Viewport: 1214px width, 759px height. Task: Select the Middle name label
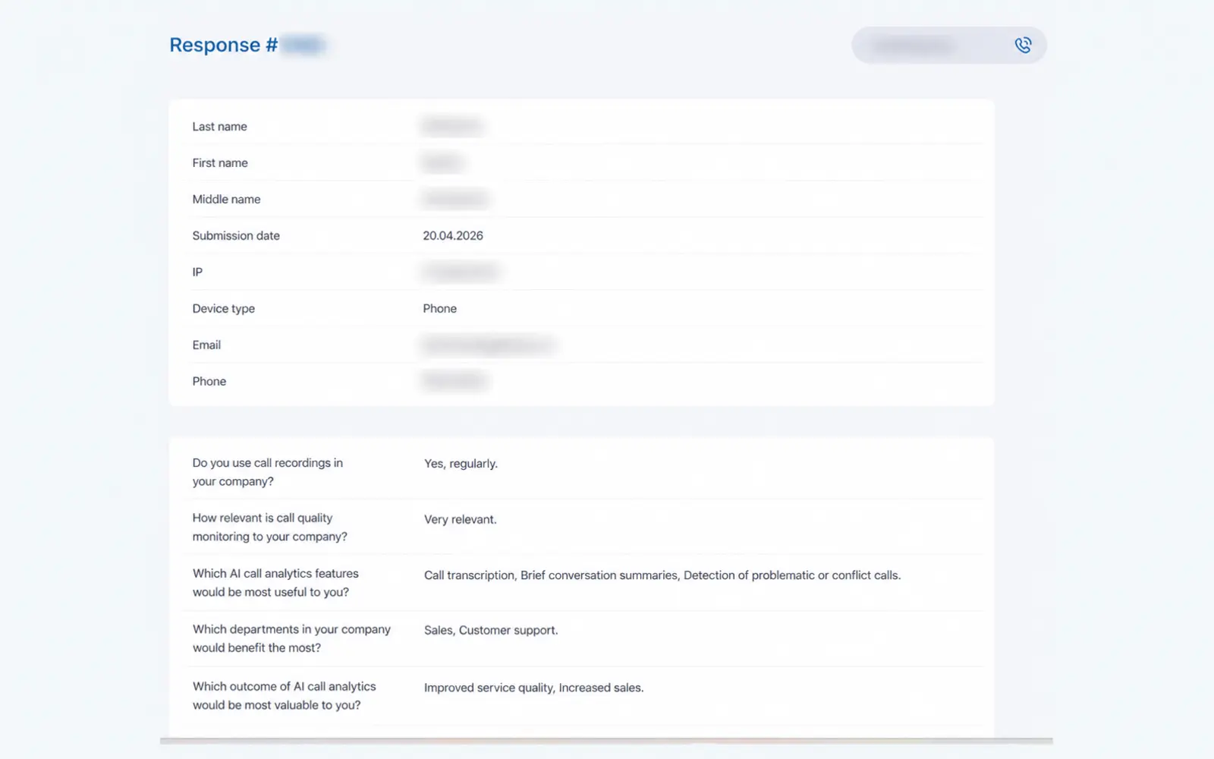tap(226, 200)
